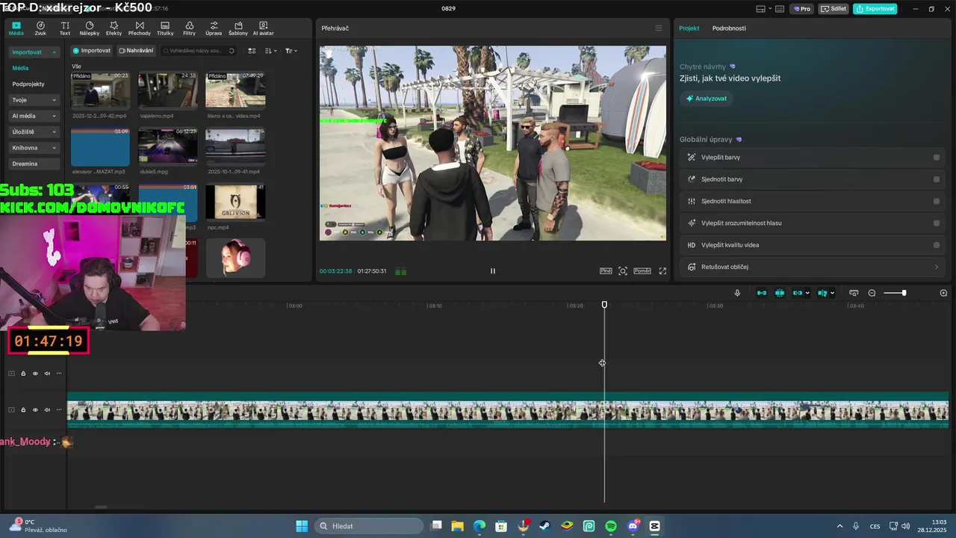Click the player zoom-focus scan icon
Viewport: 956px width, 538px height.
point(623,271)
